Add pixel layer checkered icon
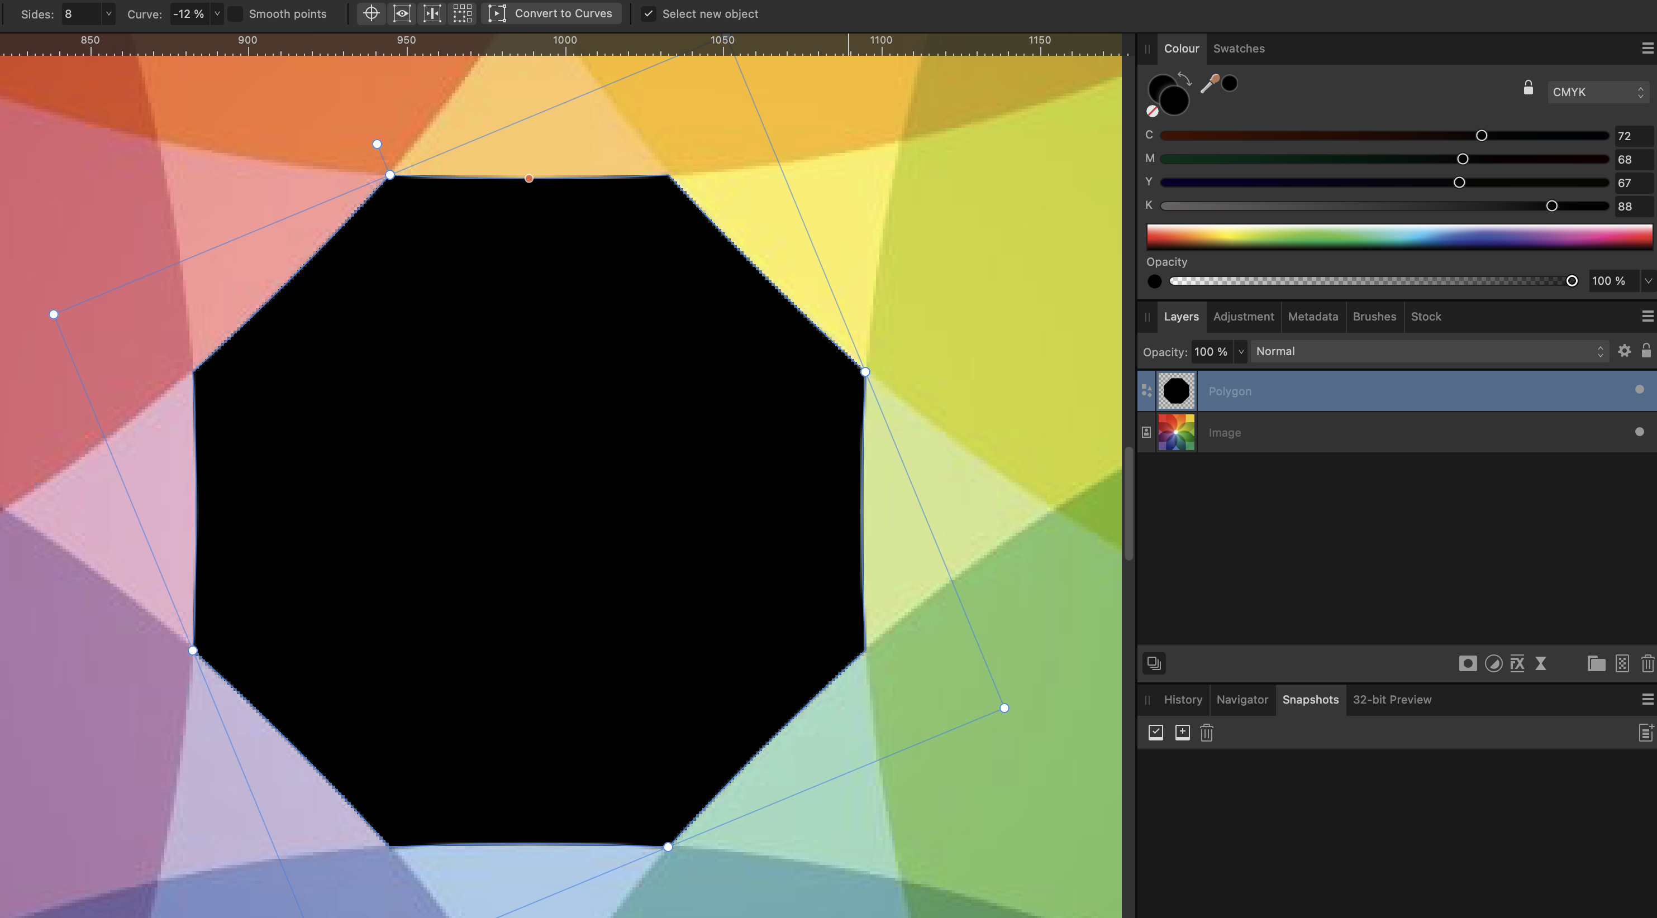Viewport: 1657px width, 918px height. [x=1622, y=663]
